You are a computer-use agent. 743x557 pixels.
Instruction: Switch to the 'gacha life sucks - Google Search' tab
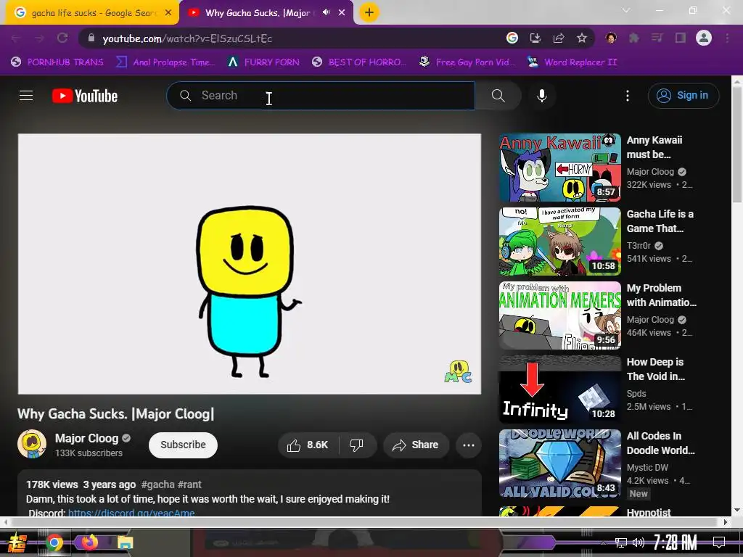tap(92, 13)
